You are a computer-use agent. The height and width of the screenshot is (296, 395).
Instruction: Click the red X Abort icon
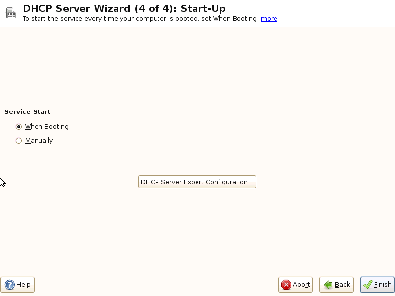[286, 285]
